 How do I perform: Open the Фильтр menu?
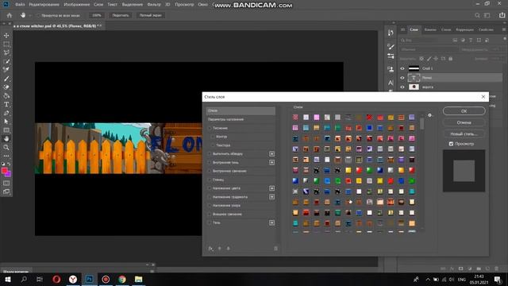(154, 5)
